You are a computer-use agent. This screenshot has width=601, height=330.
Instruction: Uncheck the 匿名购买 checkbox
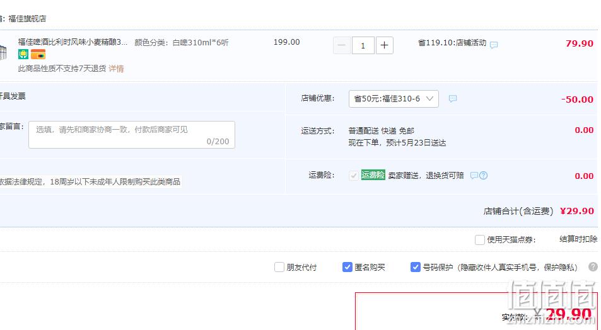(x=347, y=267)
